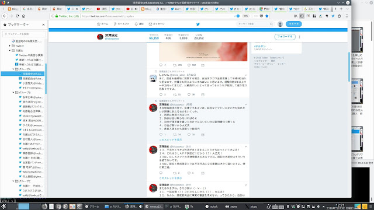374x210 pixels.
Task: Open the Firefox library icon
Action: click(x=296, y=16)
